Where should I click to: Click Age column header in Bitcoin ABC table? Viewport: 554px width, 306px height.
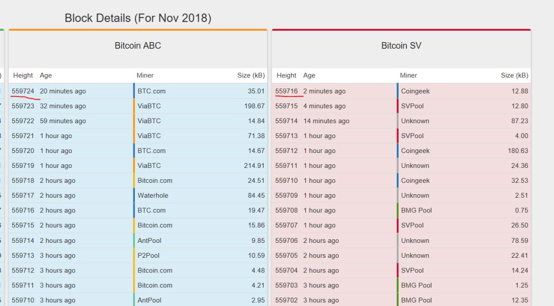46,75
